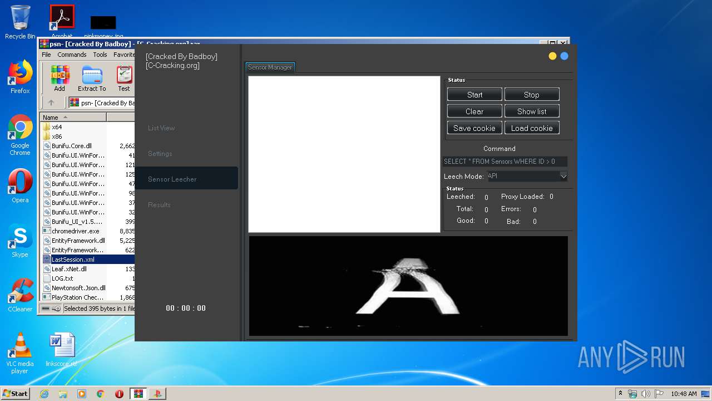The width and height of the screenshot is (712, 401).
Task: Click the network tray icon
Action: tap(632, 394)
